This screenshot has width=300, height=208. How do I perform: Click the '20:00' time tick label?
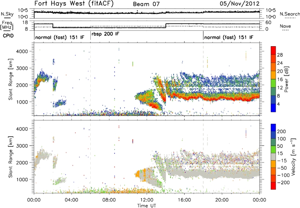pyautogui.click(x=222, y=200)
